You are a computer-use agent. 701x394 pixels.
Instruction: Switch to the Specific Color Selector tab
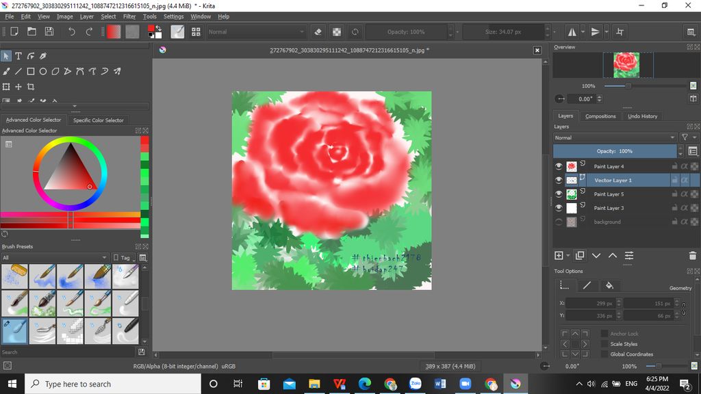tap(99, 120)
